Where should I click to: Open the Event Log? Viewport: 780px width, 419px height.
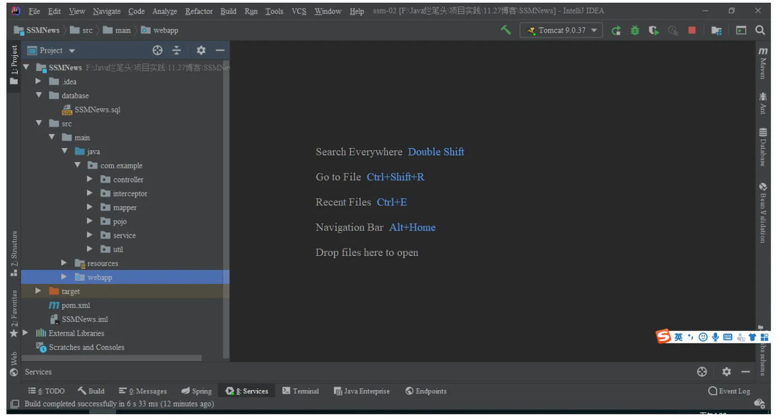729,391
